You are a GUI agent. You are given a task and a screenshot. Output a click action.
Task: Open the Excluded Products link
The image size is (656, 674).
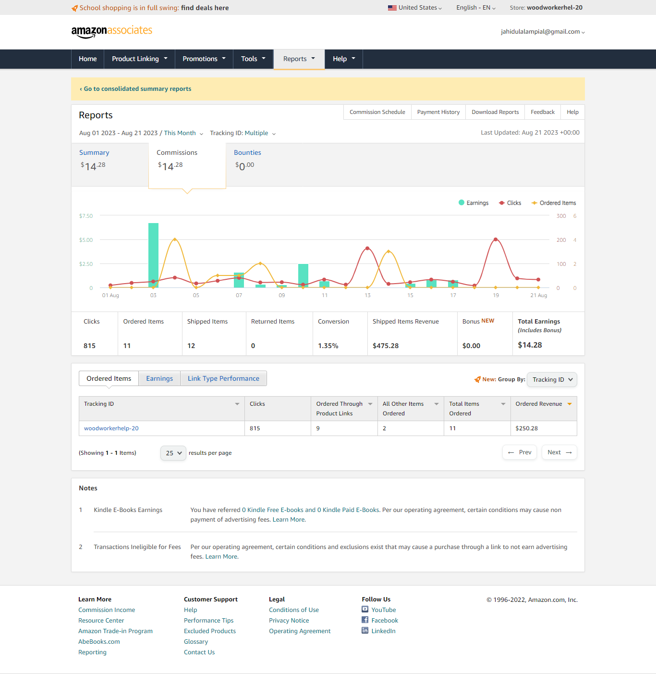[x=210, y=631]
